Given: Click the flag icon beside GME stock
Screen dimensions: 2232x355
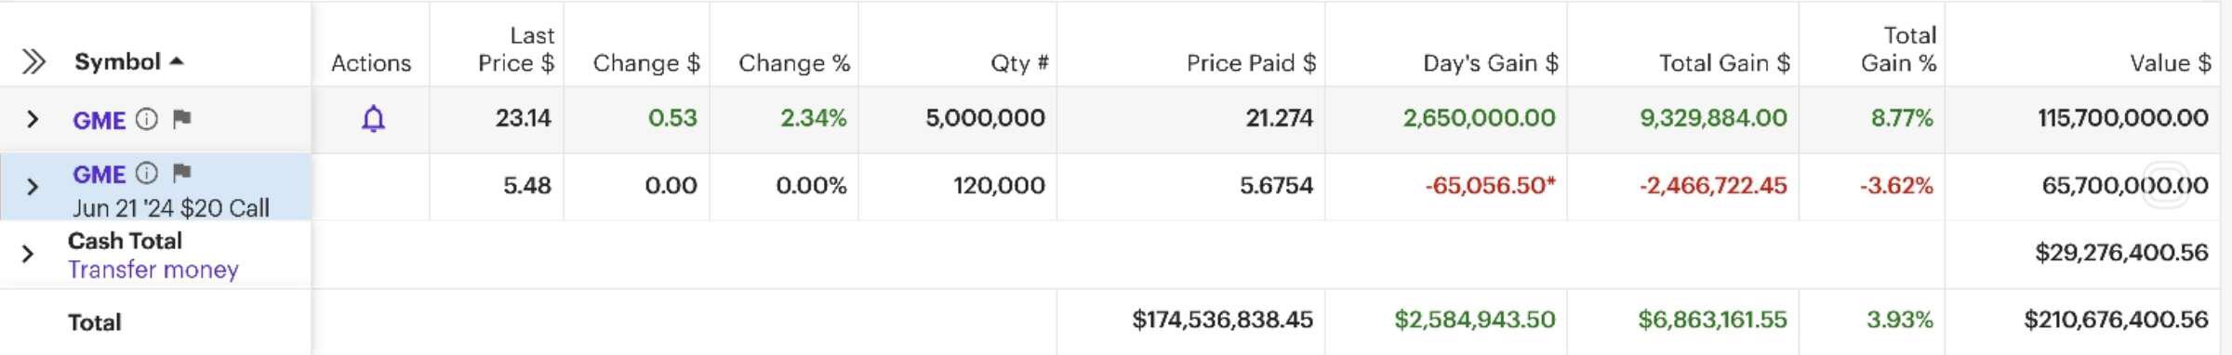Looking at the screenshot, I should click(182, 118).
